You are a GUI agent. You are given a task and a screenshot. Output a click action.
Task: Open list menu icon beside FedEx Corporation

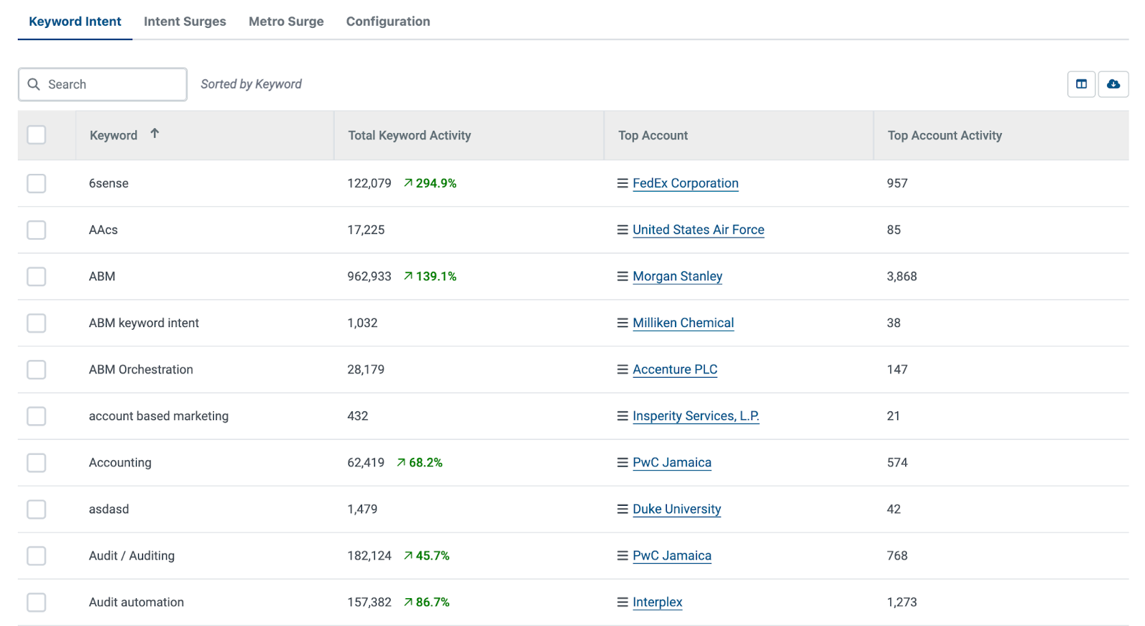pos(623,183)
